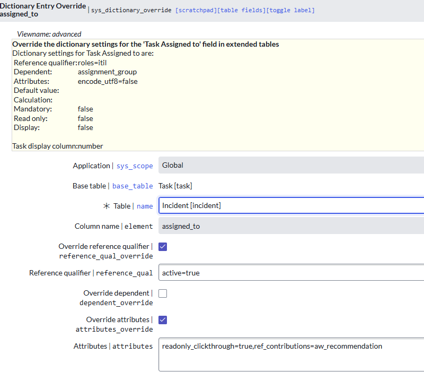
Task: Click the toggle label header link
Action: coord(290,10)
